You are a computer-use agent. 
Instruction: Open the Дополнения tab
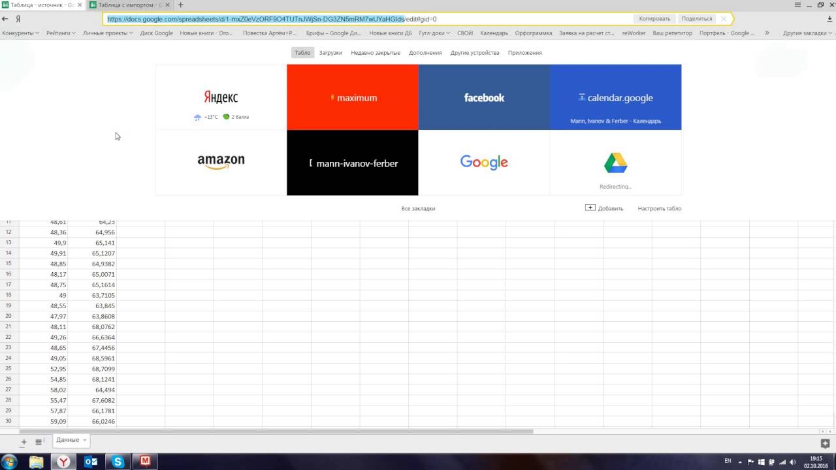pyautogui.click(x=425, y=53)
